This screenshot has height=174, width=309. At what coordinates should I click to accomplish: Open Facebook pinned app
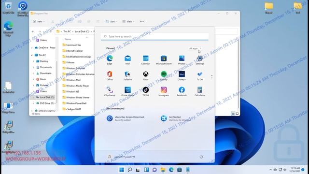[x=182, y=91]
